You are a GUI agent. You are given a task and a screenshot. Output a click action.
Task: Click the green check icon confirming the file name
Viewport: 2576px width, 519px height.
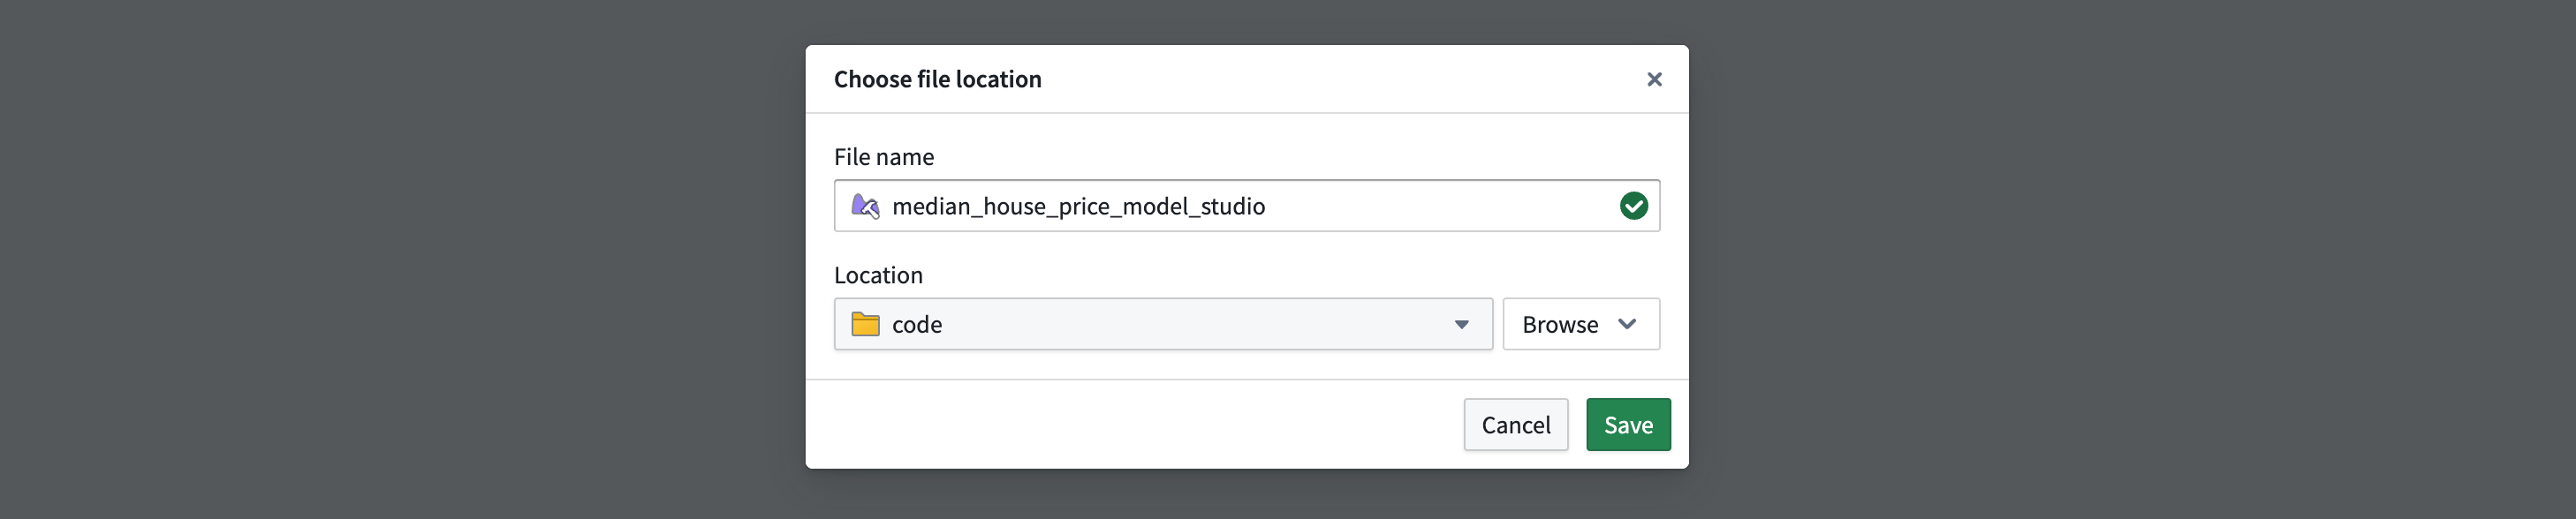click(x=1634, y=206)
